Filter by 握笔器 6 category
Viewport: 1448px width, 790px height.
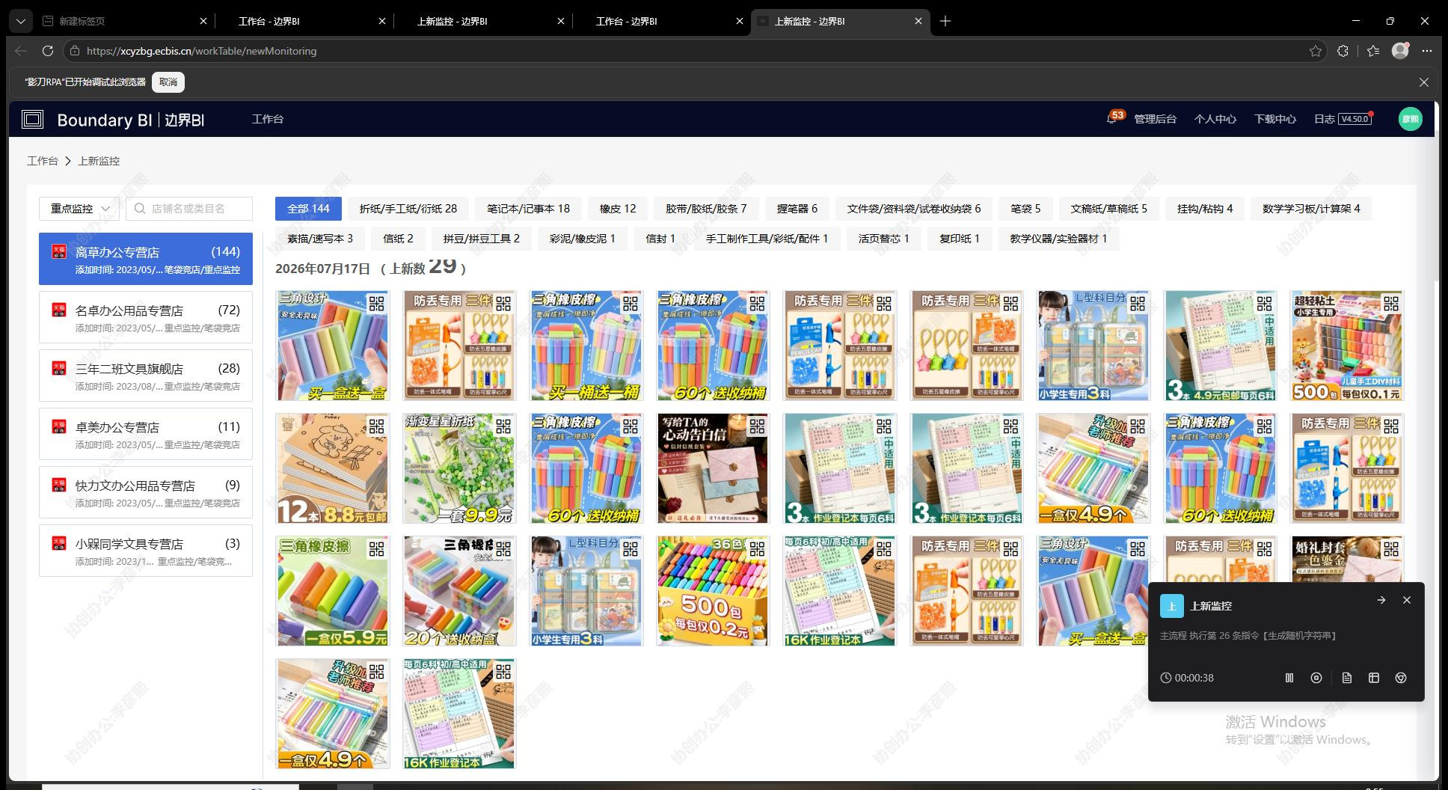click(797, 209)
